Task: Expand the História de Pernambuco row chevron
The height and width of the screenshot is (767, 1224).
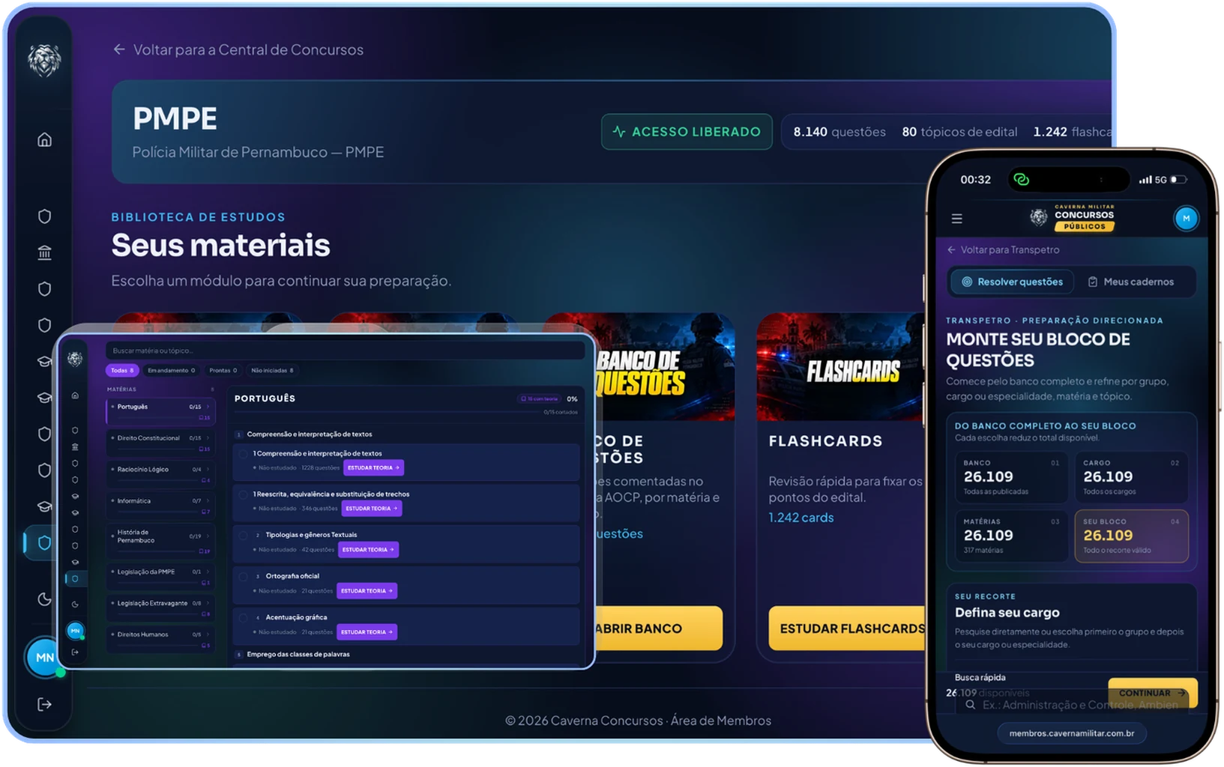Action: tap(208, 536)
